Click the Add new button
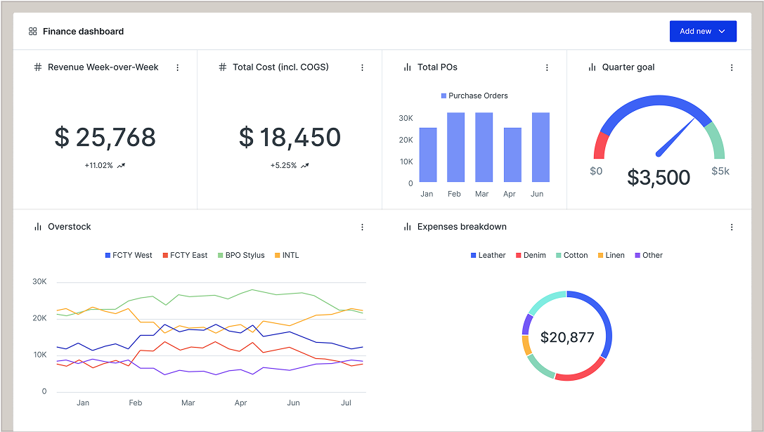 point(696,32)
